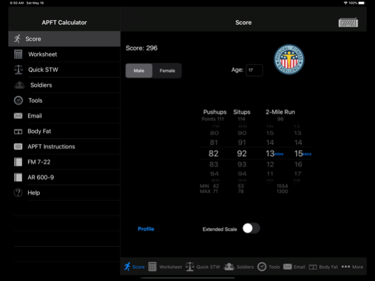Open Body Fat in the sidebar
This screenshot has height=281, width=375.
coord(38,131)
